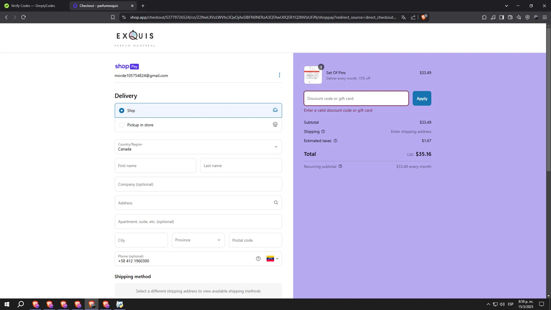Viewport: 551px width, 310px height.
Task: Click the Address input field
Action: pos(198,203)
